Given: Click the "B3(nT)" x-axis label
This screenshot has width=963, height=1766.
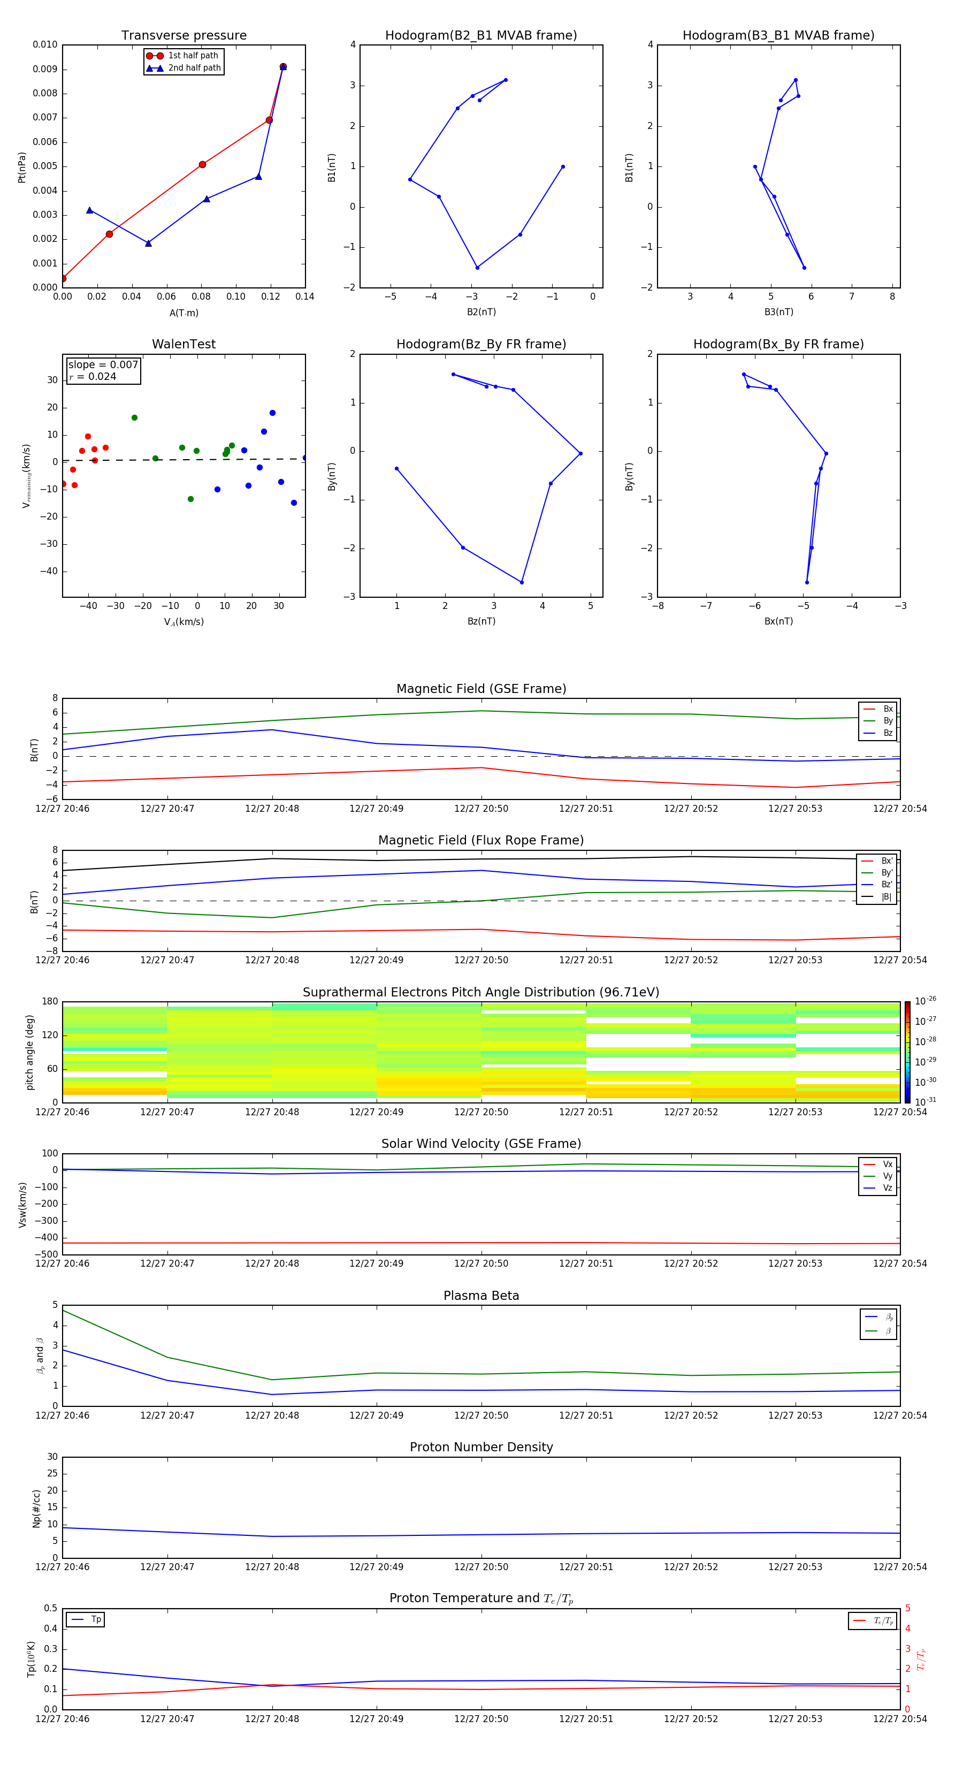Looking at the screenshot, I should point(778,312).
